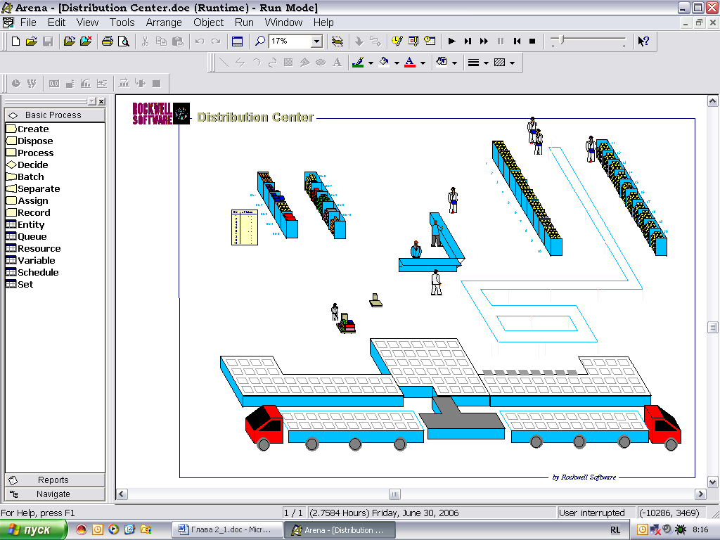Click the New model icon
The image size is (720, 540).
(x=15, y=41)
